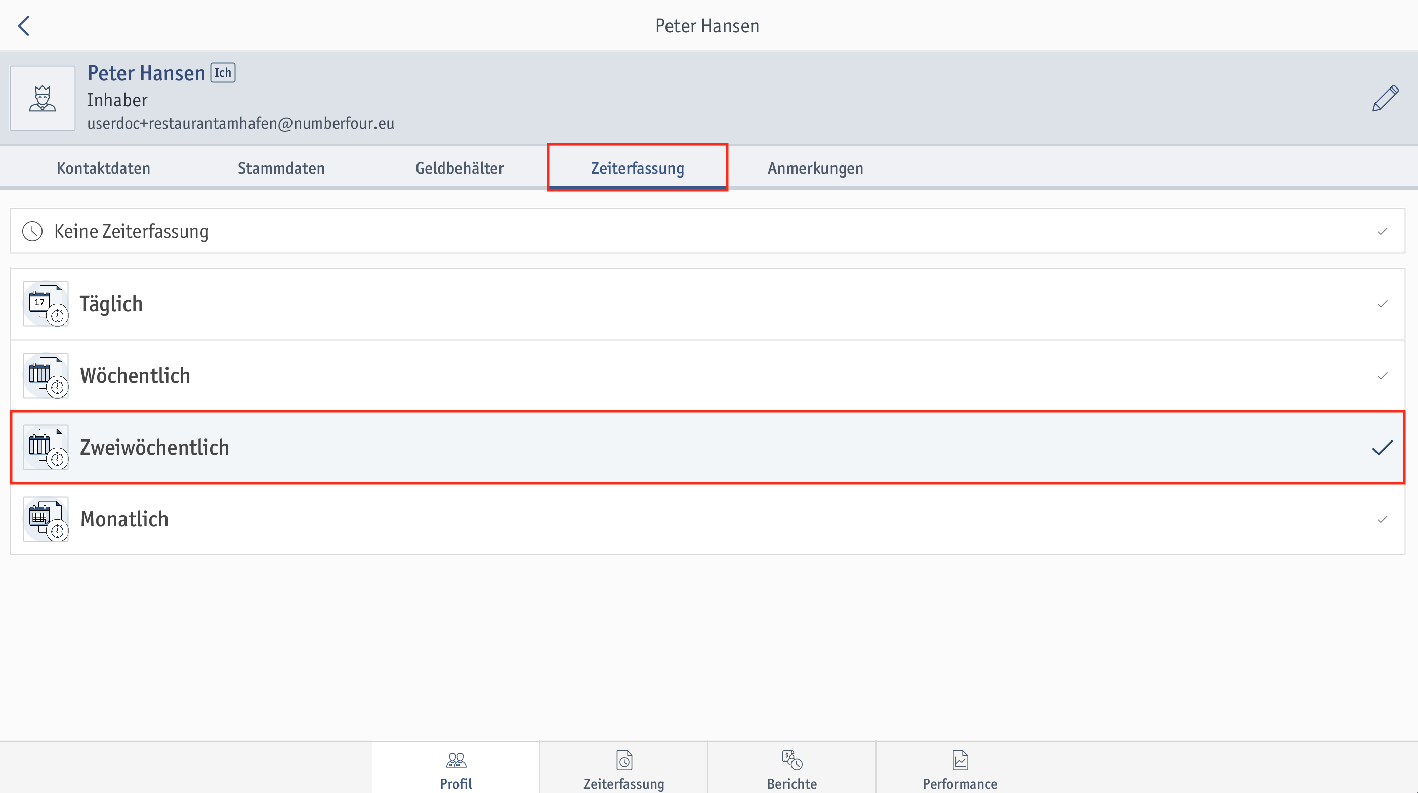1418x793 pixels.
Task: Choose the Täglich option label
Action: click(x=111, y=303)
